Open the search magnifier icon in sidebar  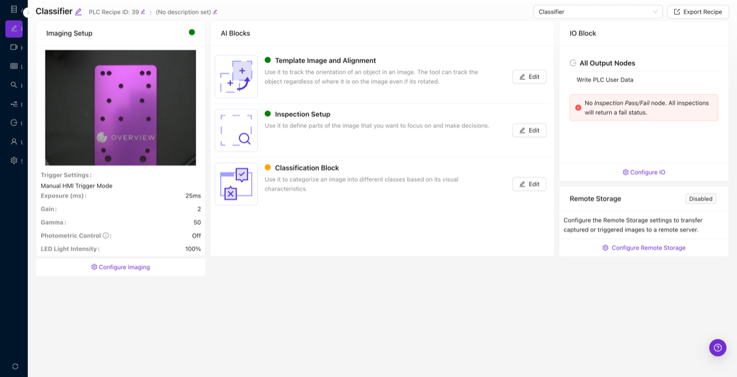[x=14, y=85]
